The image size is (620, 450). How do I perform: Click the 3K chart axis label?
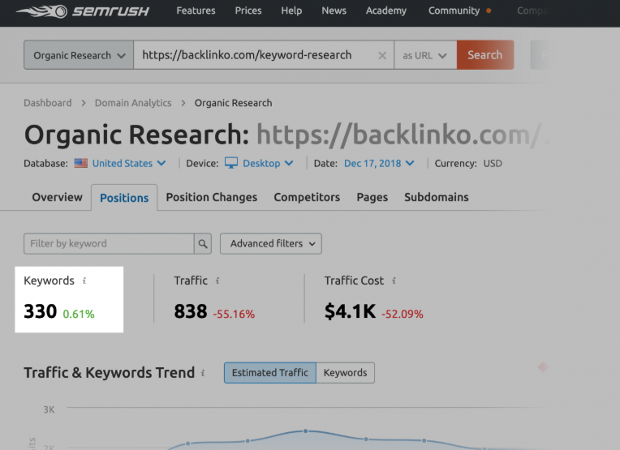point(49,409)
